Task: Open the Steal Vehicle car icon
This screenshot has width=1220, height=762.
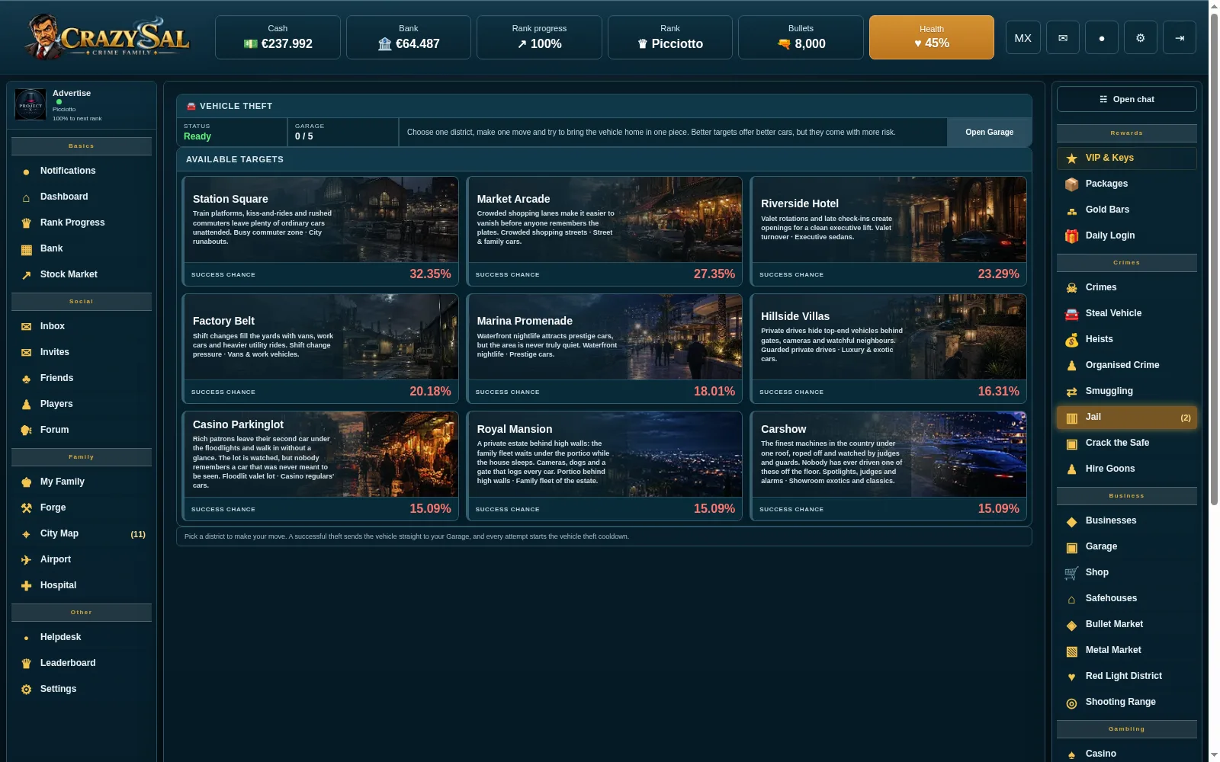Action: pyautogui.click(x=1071, y=314)
